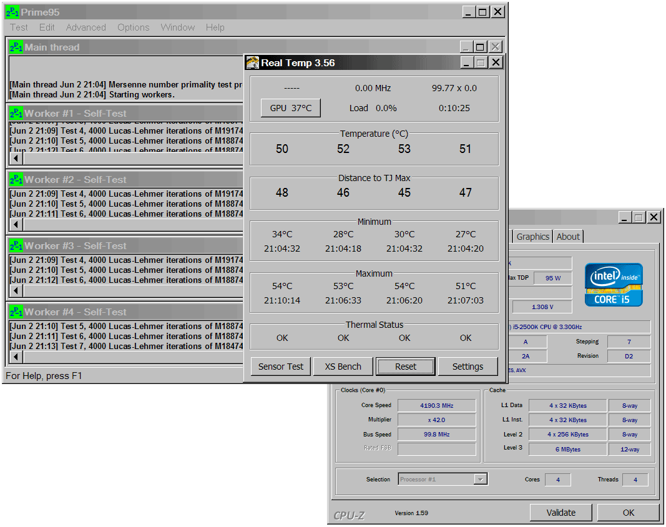Click the Prime95 icon in the title bar
This screenshot has width=666, height=527.
point(12,12)
